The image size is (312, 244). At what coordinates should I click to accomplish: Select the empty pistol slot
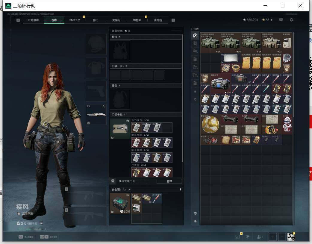click(x=96, y=91)
